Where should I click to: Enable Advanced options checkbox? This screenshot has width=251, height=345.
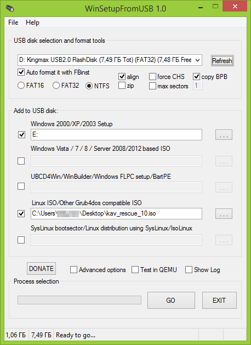click(73, 269)
